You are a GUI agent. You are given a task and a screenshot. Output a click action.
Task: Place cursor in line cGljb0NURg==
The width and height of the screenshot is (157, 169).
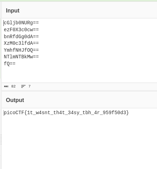click(21, 23)
